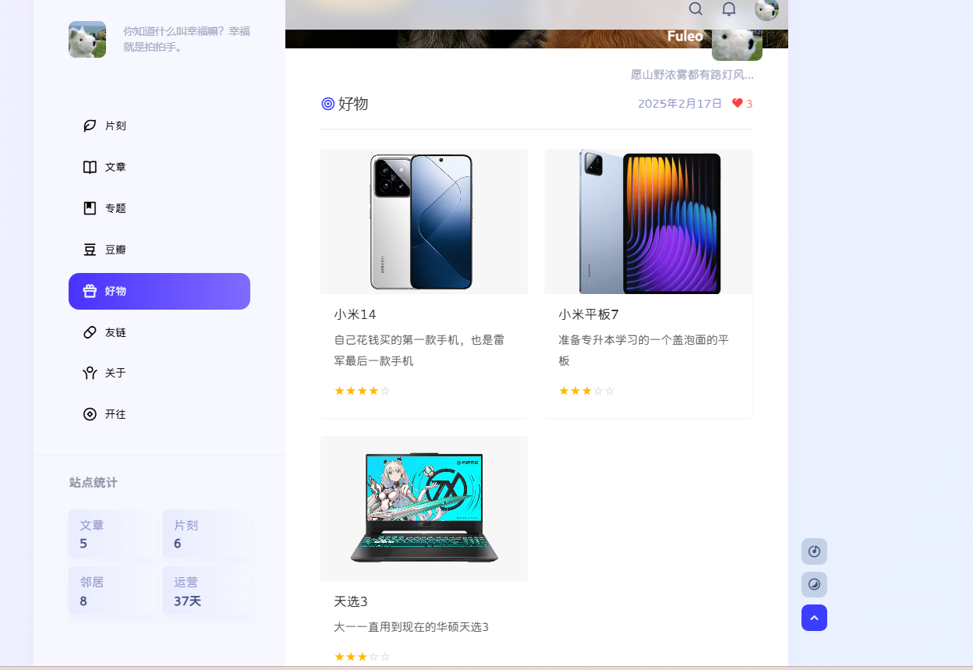Open the search icon in top bar

[x=695, y=9]
